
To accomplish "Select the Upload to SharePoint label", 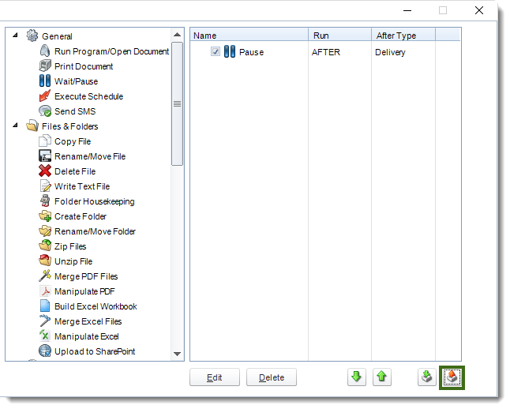I will (95, 351).
